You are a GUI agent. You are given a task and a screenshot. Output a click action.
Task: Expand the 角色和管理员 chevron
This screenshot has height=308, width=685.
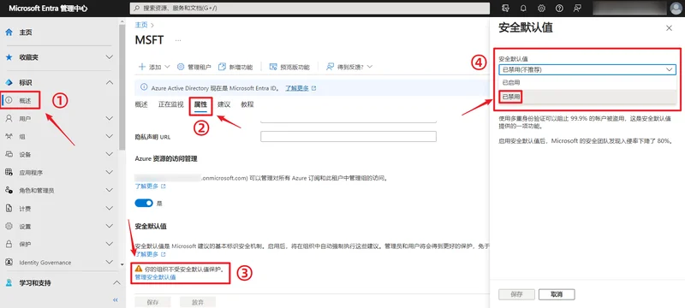point(110,190)
